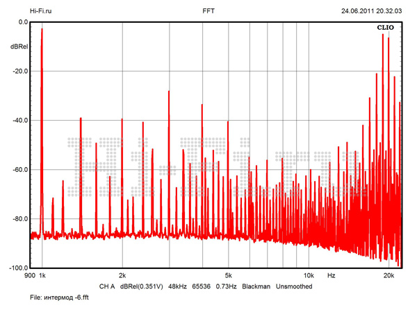Click the 0.0 y-axis label
The width and height of the screenshot is (417, 312).
(22, 22)
